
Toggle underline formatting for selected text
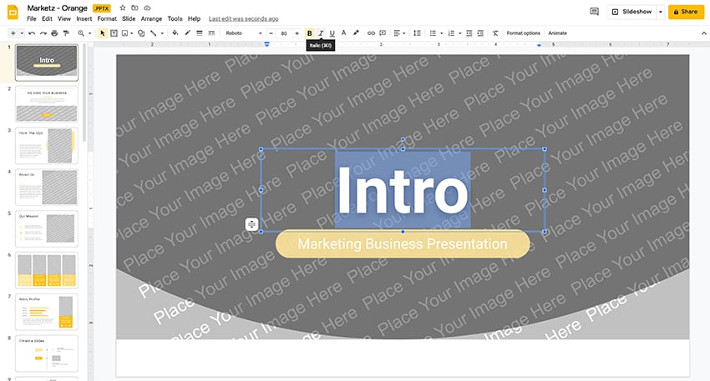[332, 33]
